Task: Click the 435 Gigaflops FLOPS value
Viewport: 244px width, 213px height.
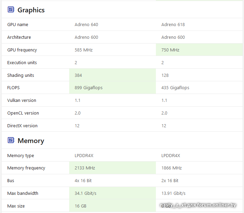Action: [x=175, y=88]
